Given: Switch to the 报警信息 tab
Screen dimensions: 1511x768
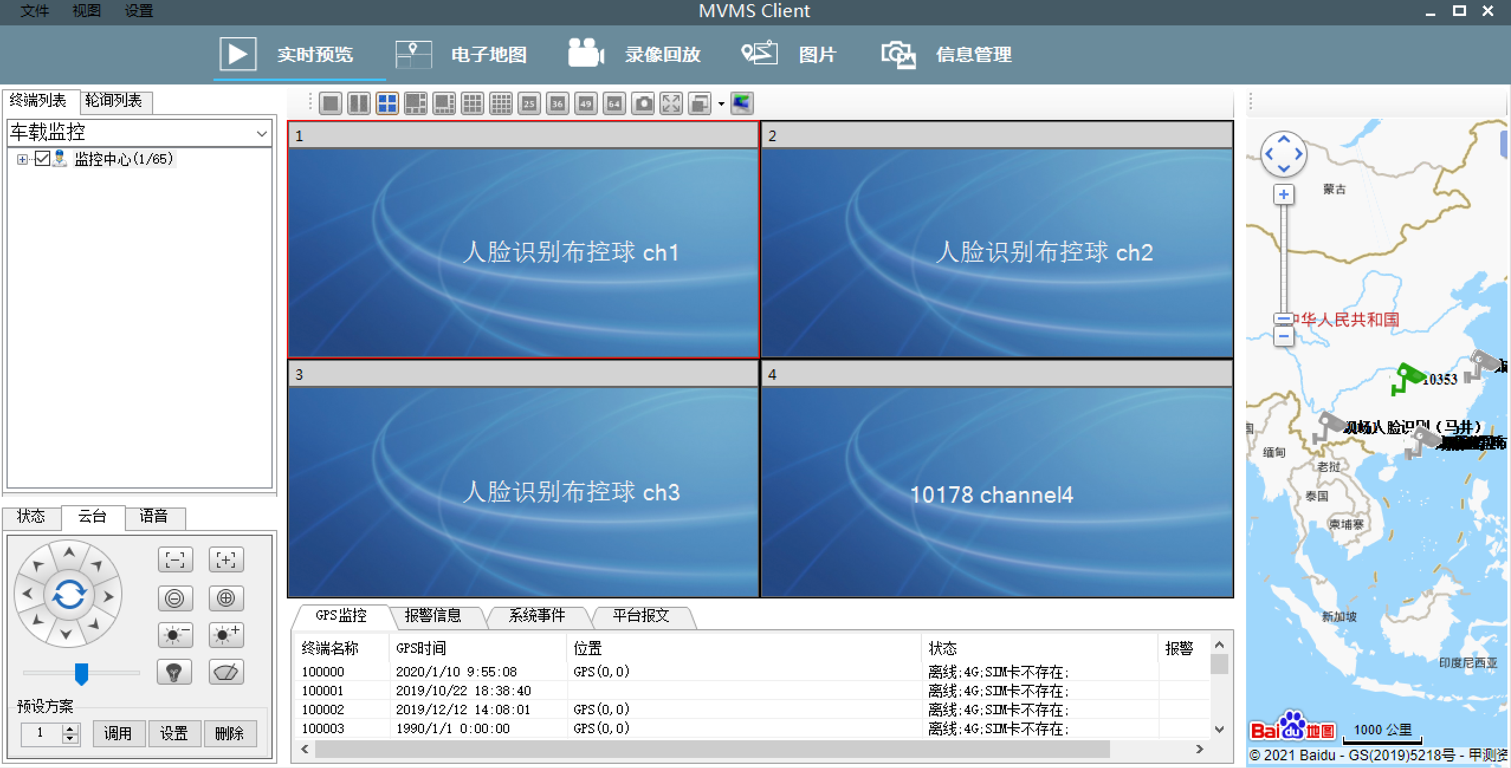Looking at the screenshot, I should pyautogui.click(x=432, y=616).
